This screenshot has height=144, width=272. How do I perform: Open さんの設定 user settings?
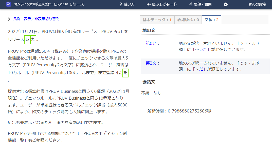[x=257, y=4]
